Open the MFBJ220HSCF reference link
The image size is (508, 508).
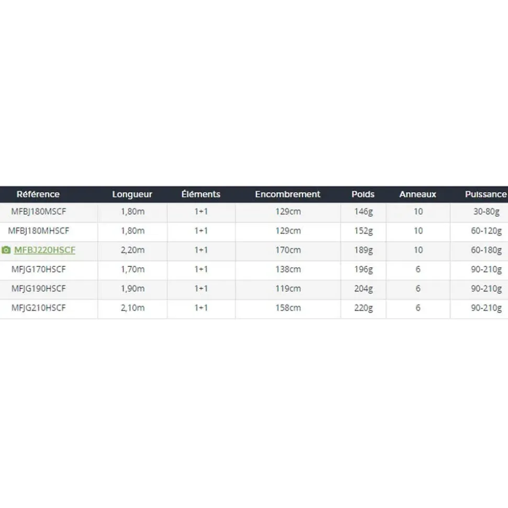click(45, 250)
